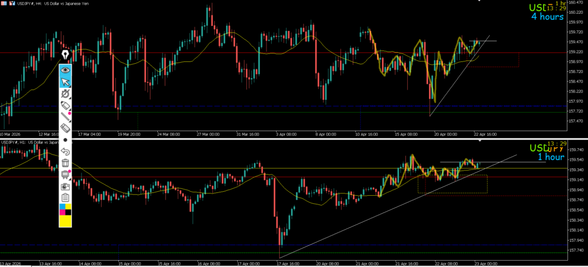Pick the highlighter marker tool
This screenshot has height=267, width=588.
pos(65,105)
